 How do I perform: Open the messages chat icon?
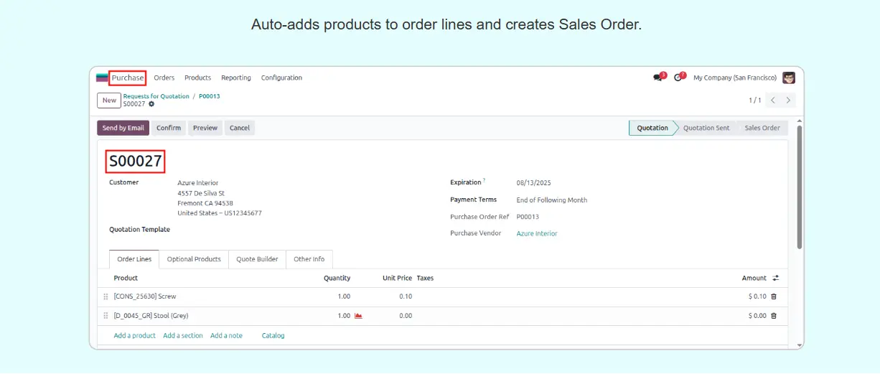coord(657,78)
